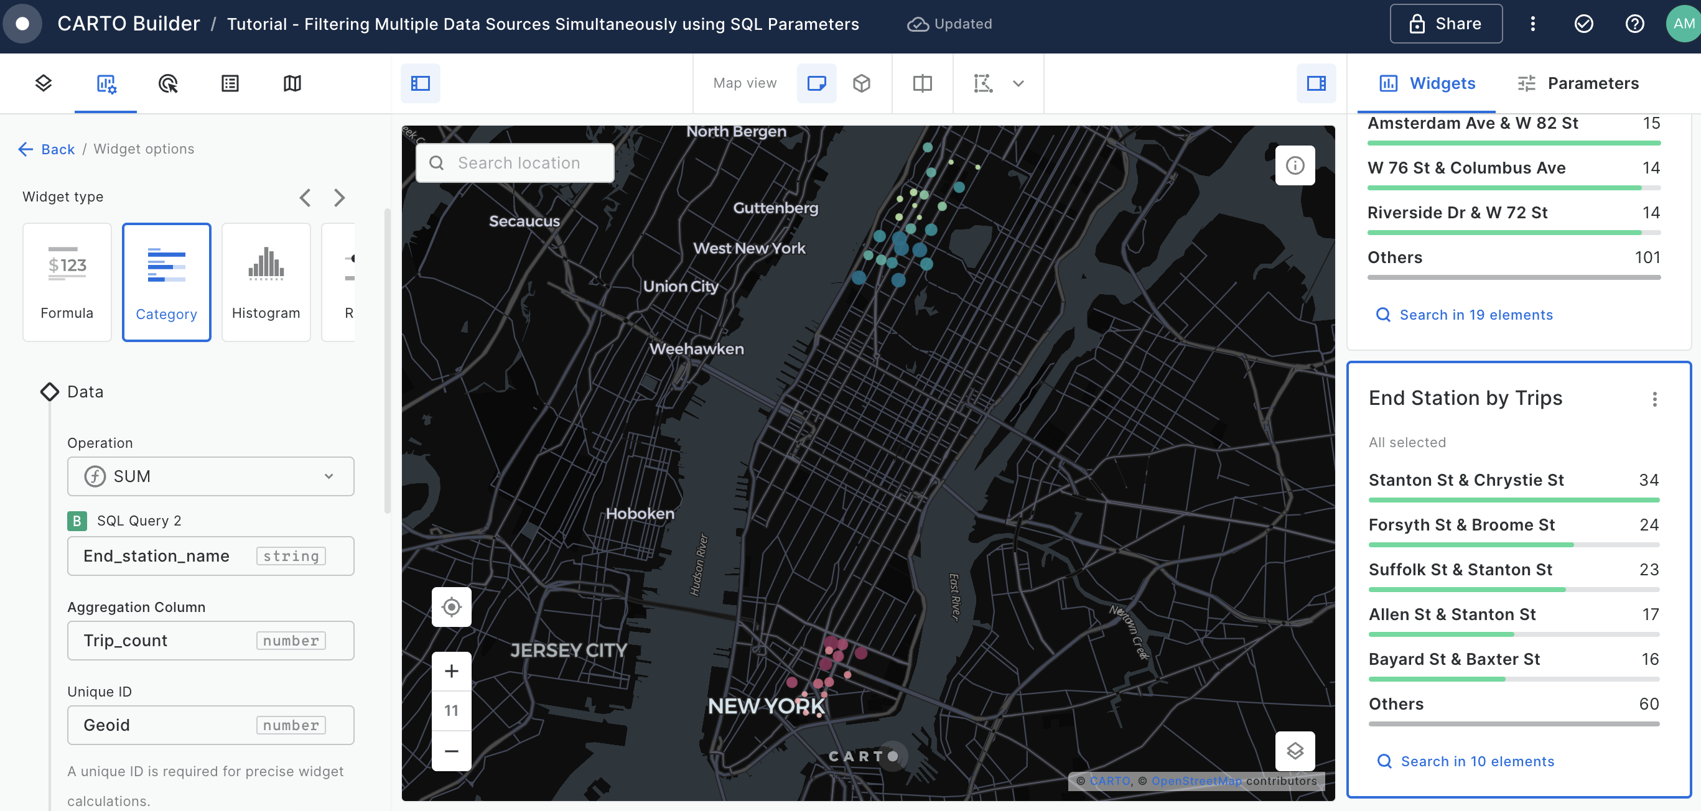This screenshot has height=811, width=1701.
Task: Open the SUM operation dropdown
Action: click(x=211, y=476)
